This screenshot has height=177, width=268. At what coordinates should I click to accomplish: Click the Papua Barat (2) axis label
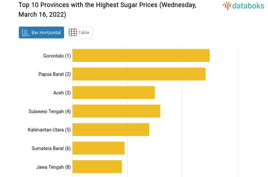pyautogui.click(x=55, y=74)
